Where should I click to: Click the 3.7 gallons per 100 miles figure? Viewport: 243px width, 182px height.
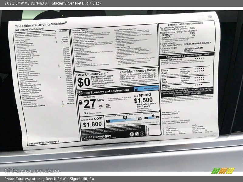point(86,113)
